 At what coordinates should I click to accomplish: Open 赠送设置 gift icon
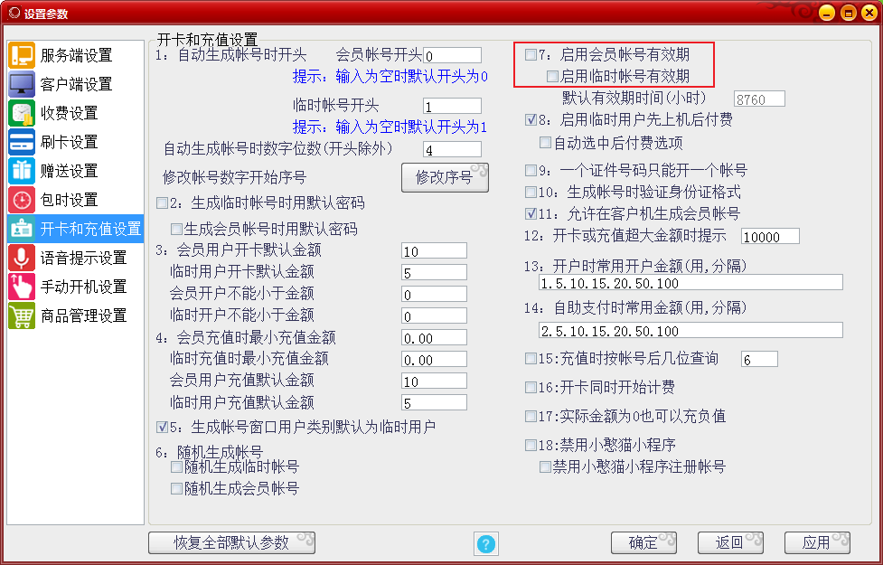coord(22,171)
